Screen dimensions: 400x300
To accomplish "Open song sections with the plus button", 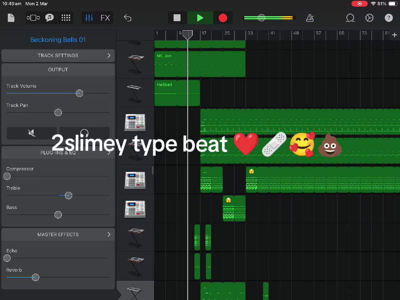I will click(x=394, y=35).
